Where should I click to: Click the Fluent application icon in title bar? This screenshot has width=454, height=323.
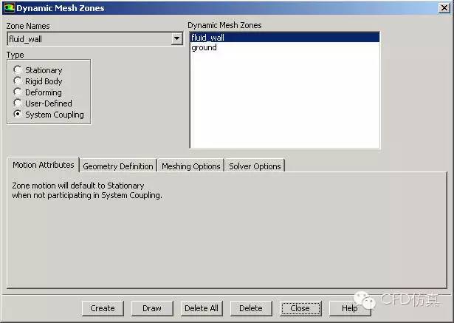(x=9, y=7)
